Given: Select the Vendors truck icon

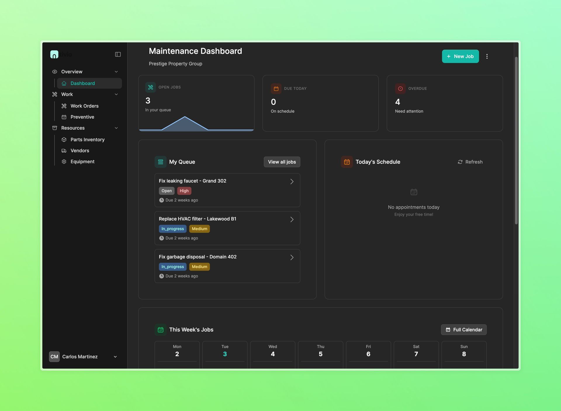Looking at the screenshot, I should [x=64, y=150].
